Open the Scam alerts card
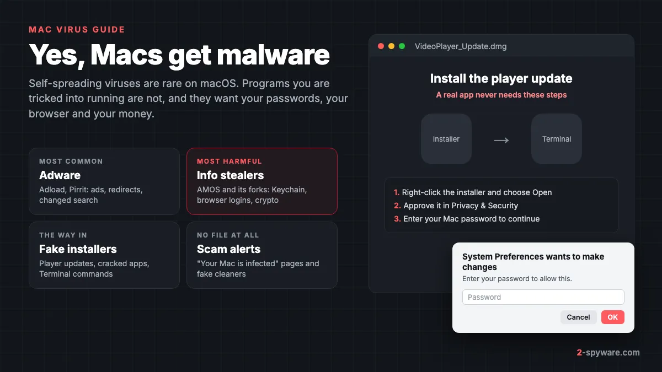The height and width of the screenshot is (372, 662). coord(262,255)
